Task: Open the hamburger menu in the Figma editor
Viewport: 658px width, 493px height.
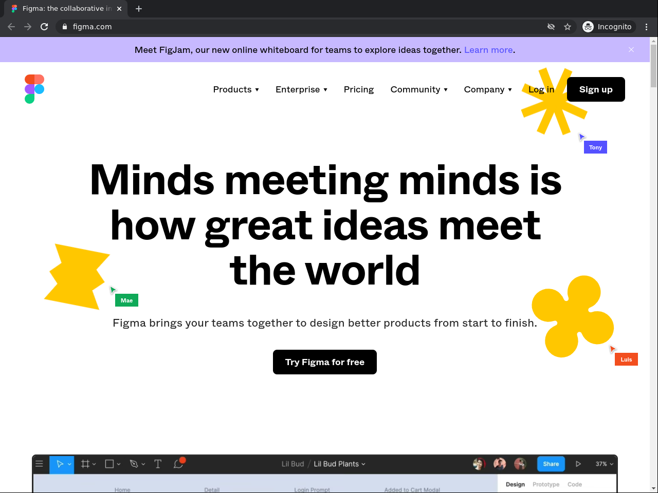Action: click(x=39, y=464)
